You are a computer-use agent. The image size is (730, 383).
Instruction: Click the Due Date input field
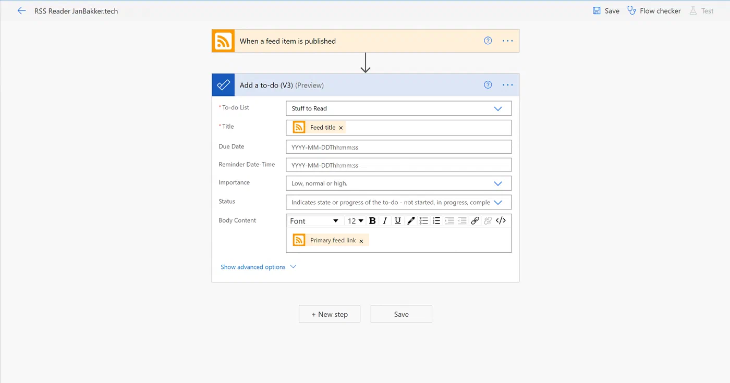398,147
